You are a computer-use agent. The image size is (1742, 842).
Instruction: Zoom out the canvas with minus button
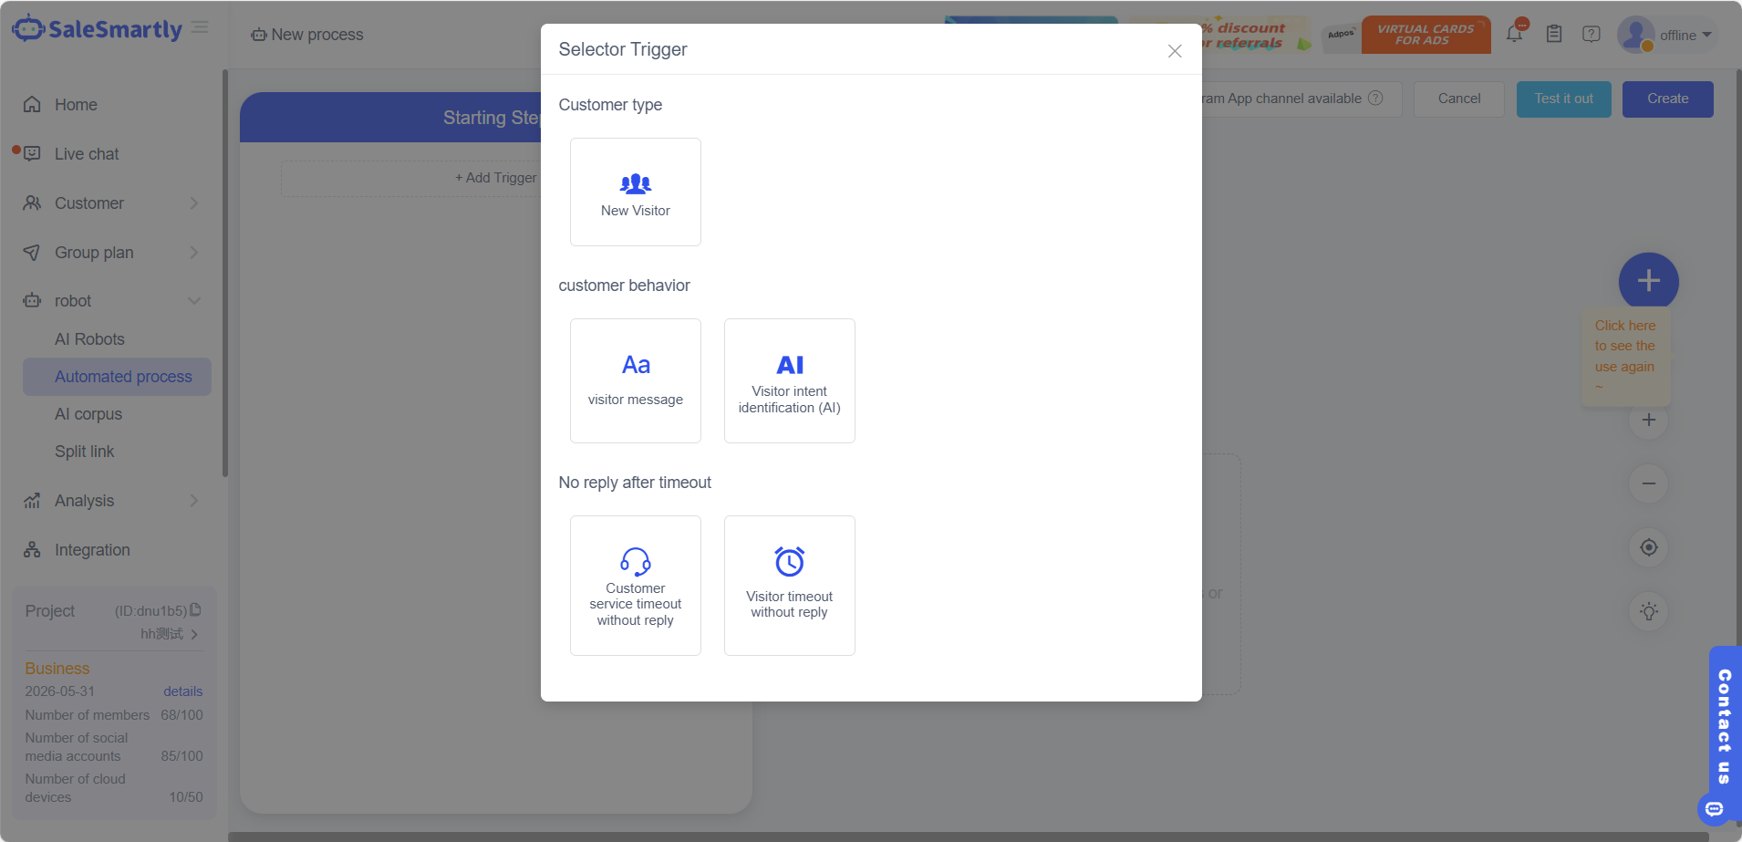(1648, 483)
